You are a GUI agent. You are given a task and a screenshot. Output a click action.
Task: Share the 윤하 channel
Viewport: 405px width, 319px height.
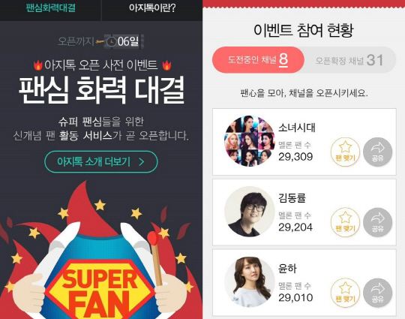coord(377,293)
